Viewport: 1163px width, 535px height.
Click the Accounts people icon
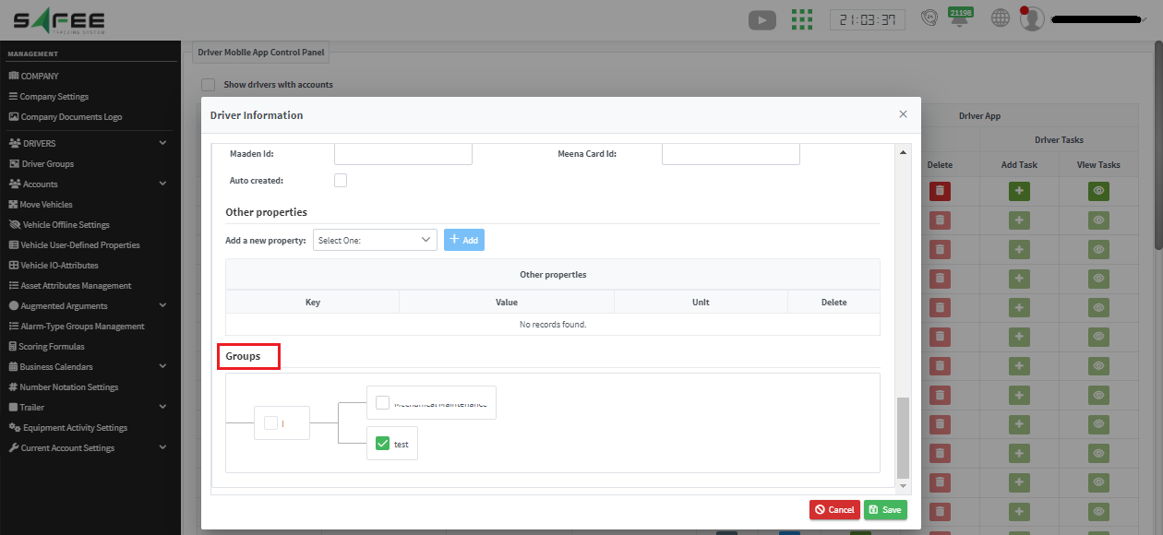(x=15, y=184)
